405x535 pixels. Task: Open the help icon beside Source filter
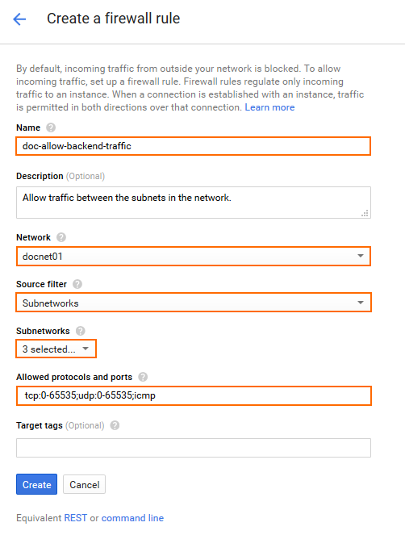point(77,284)
